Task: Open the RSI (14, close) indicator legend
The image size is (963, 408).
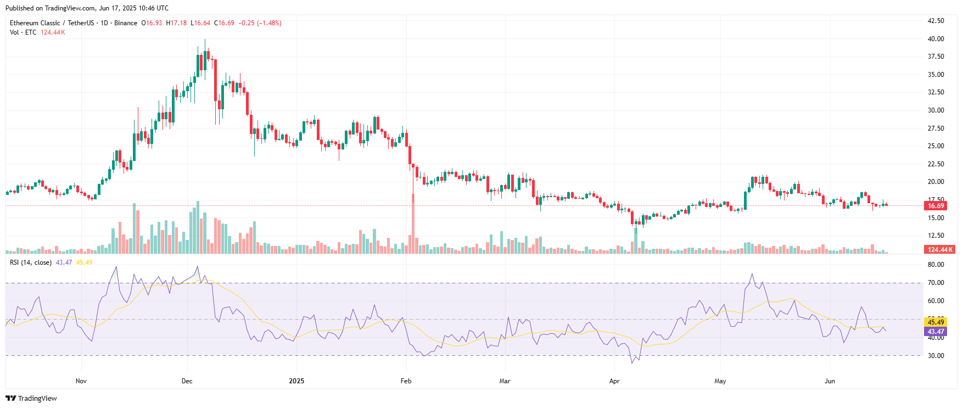Action: tap(31, 262)
